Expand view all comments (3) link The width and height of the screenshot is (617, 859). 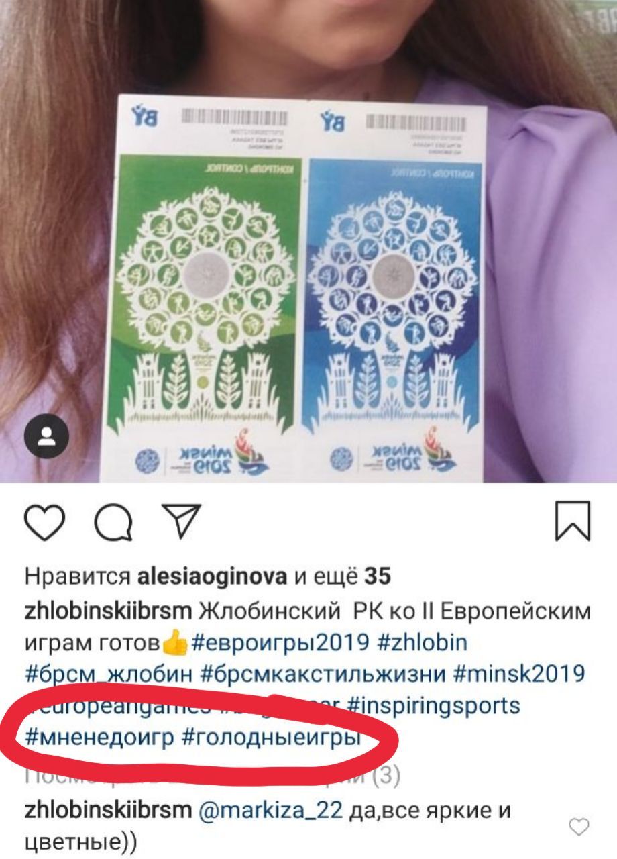point(212,777)
